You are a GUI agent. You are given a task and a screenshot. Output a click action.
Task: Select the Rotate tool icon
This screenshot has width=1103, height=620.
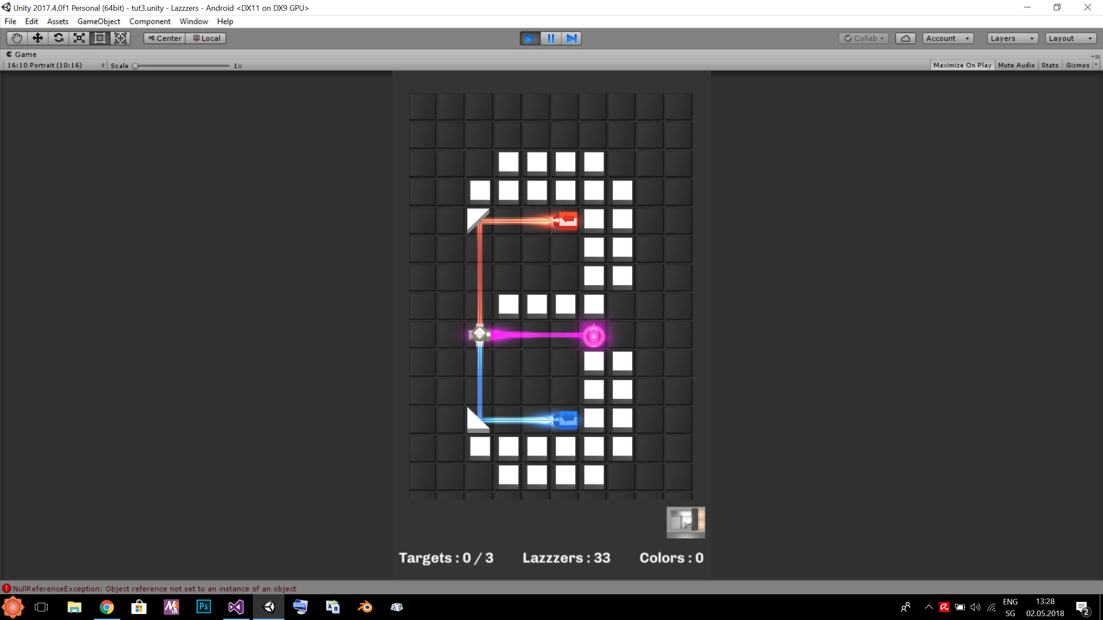[x=58, y=38]
